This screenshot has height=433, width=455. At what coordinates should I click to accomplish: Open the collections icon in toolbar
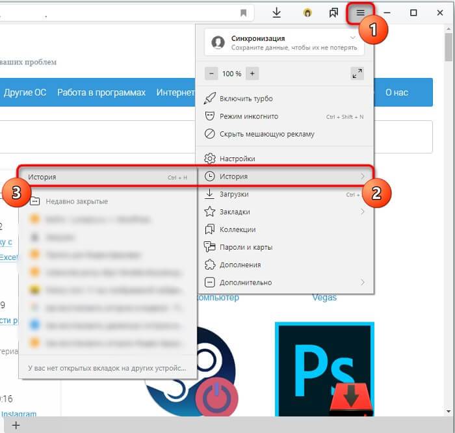(x=333, y=13)
